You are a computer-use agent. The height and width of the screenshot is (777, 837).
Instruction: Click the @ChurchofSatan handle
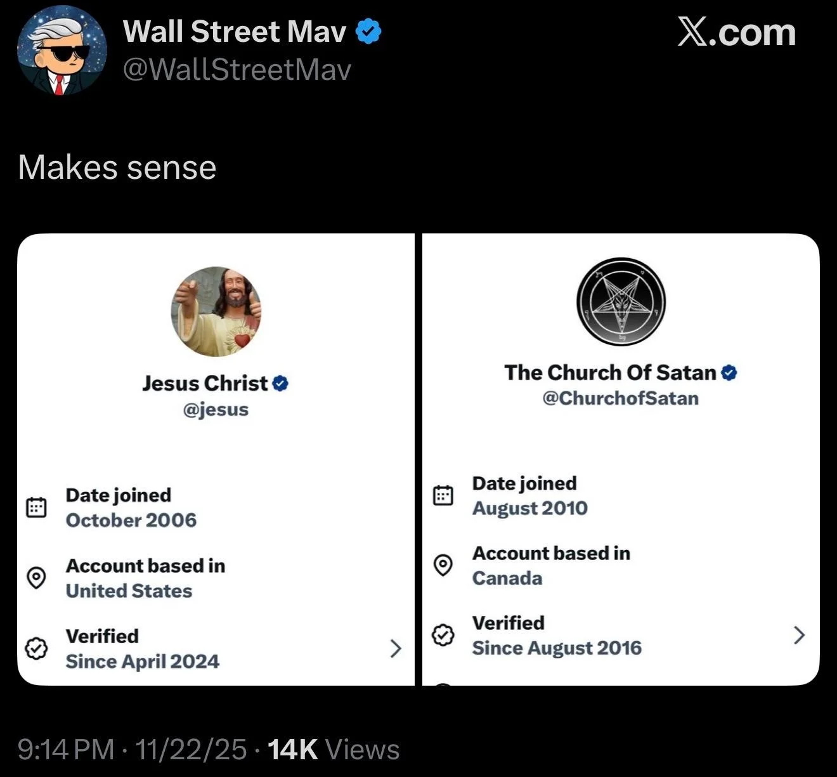[x=620, y=398]
